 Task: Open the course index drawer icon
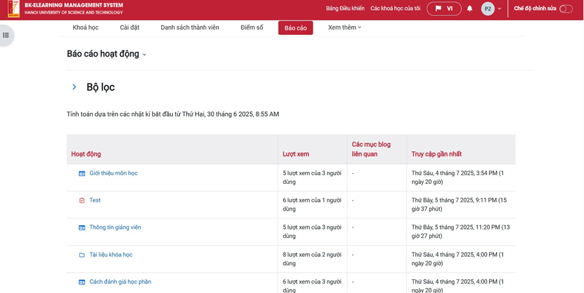[x=6, y=35]
